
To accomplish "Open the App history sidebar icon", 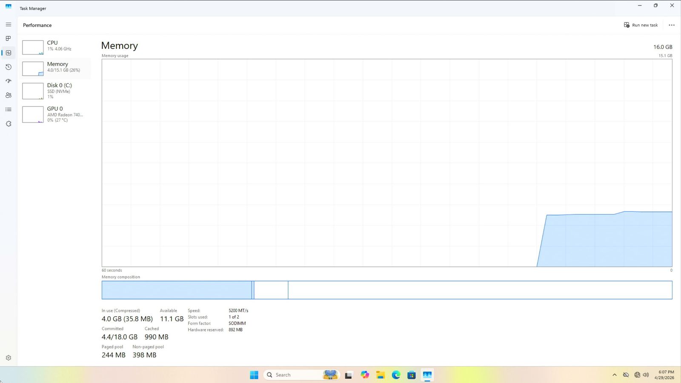I will coord(9,67).
